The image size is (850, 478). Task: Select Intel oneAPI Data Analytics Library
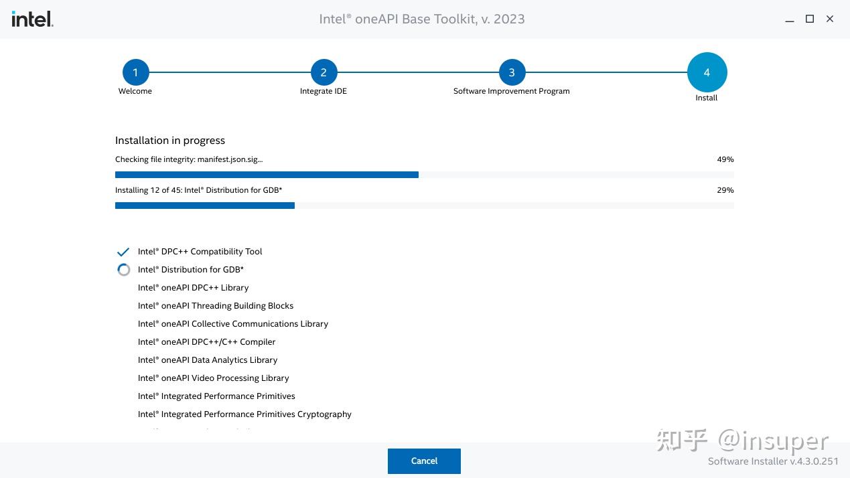(x=208, y=360)
